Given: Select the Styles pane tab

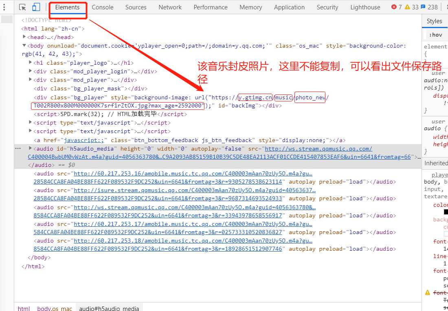Looking at the screenshot, I should [x=434, y=21].
